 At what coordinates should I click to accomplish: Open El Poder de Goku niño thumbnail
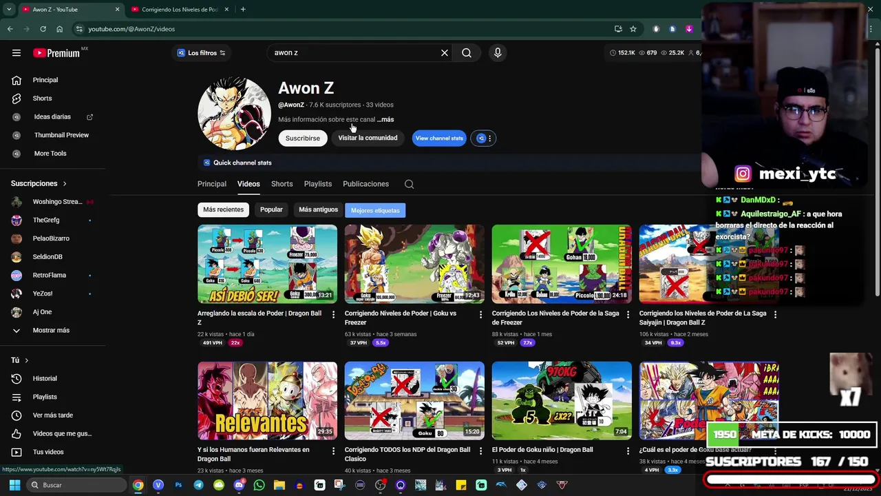[562, 400]
